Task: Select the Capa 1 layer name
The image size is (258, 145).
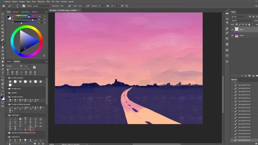Action: click(x=241, y=30)
